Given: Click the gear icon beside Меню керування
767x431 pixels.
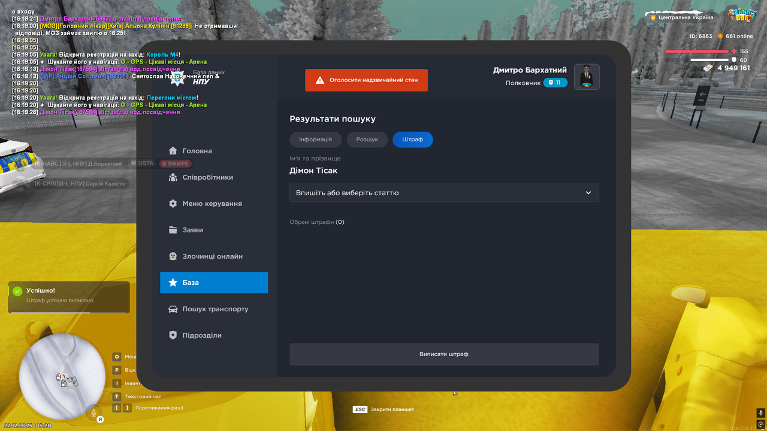Looking at the screenshot, I should click(173, 204).
